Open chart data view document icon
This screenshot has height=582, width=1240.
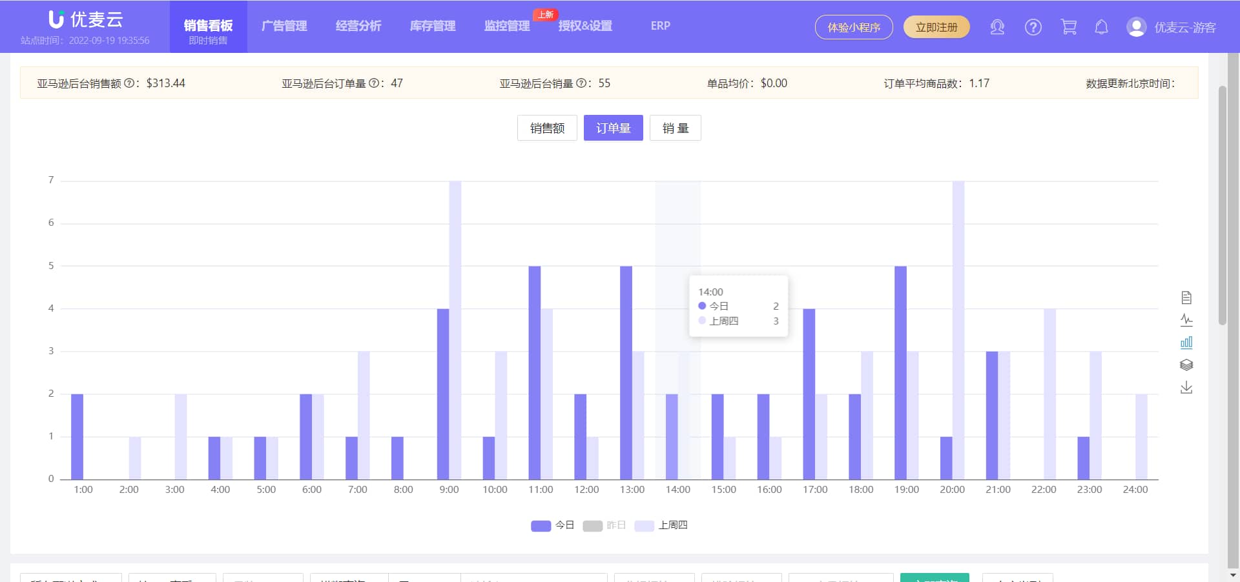tap(1186, 297)
